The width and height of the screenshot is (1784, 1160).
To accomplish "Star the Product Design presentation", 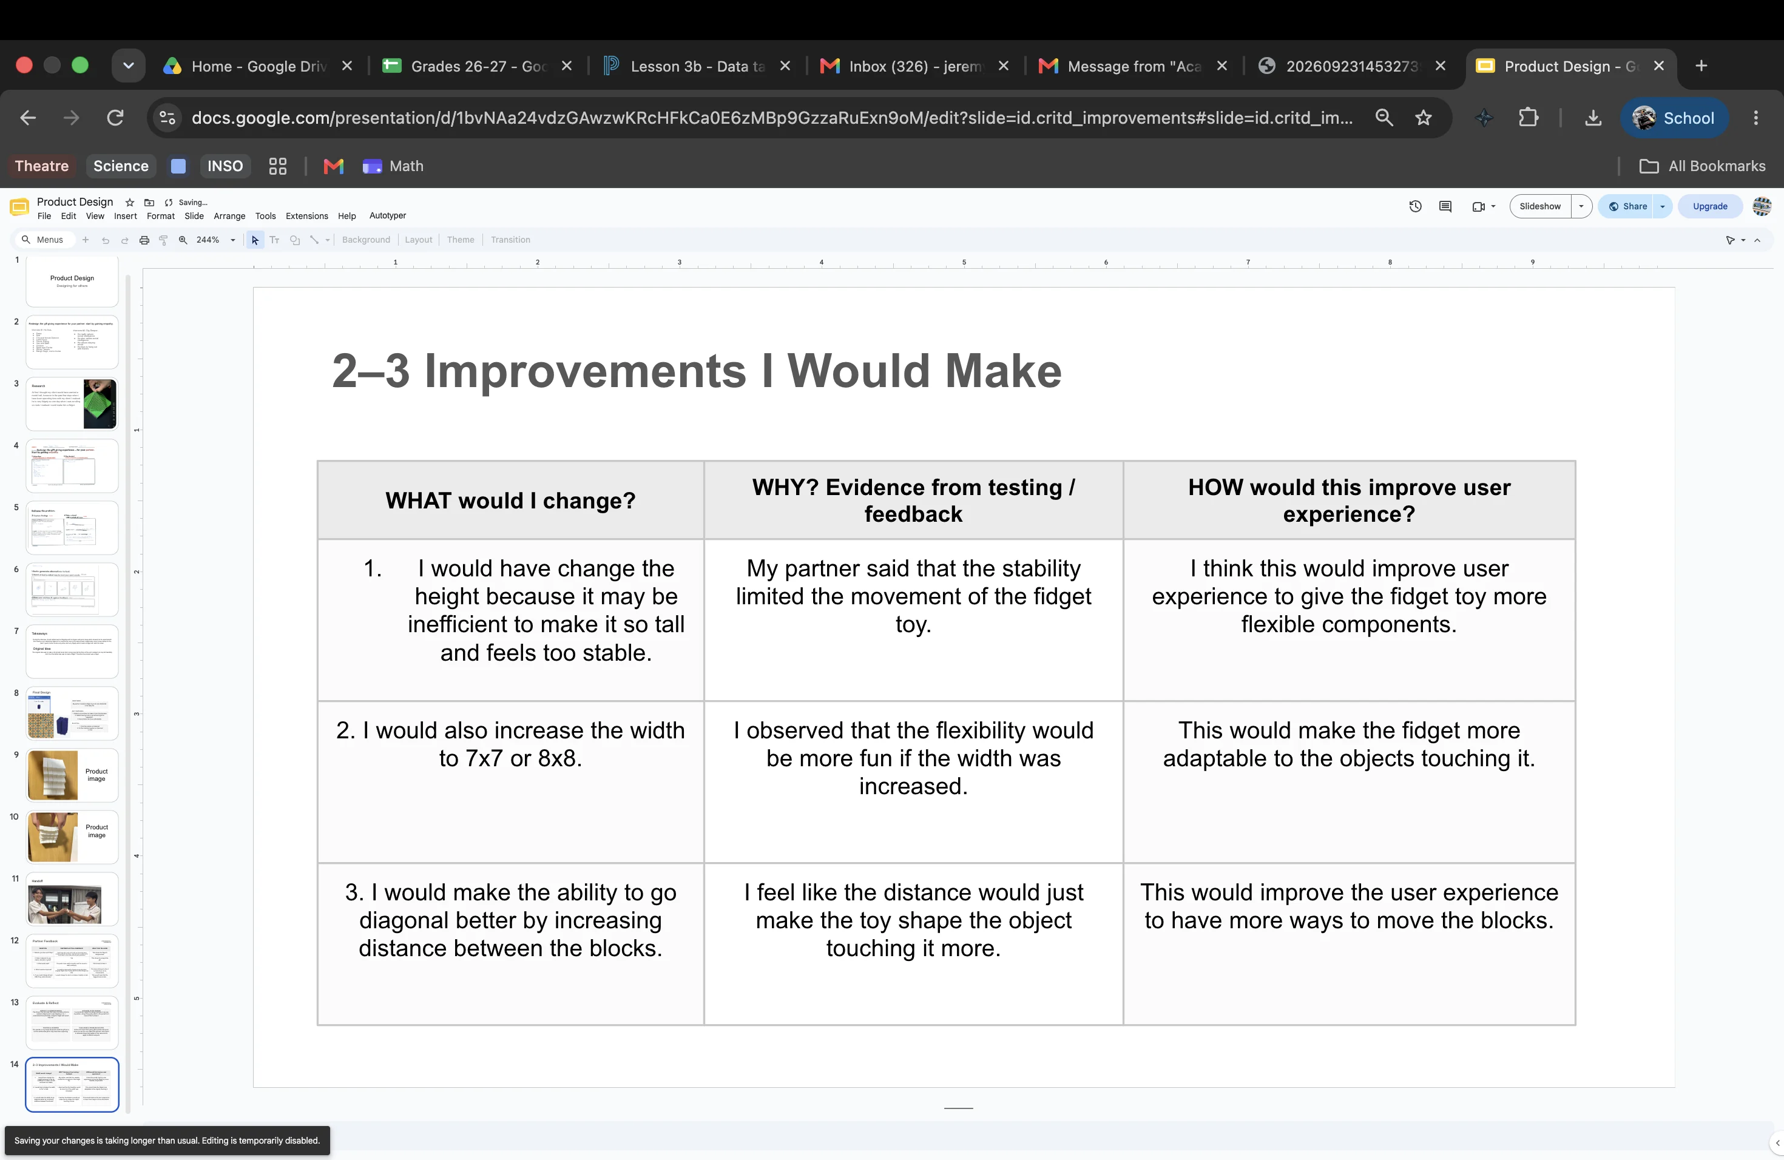I will (x=130, y=202).
